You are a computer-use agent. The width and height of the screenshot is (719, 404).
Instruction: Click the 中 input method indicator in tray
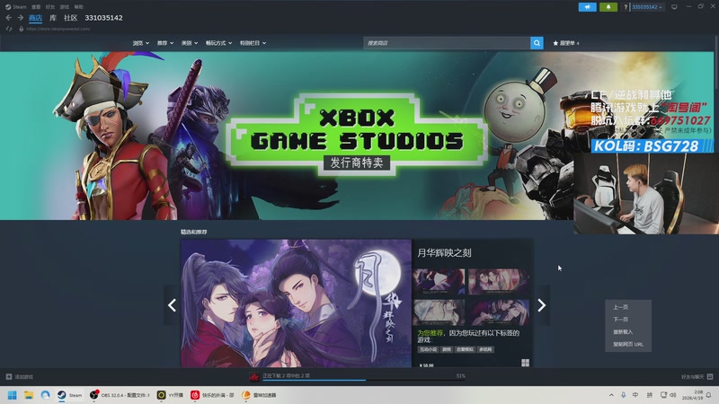(635, 395)
